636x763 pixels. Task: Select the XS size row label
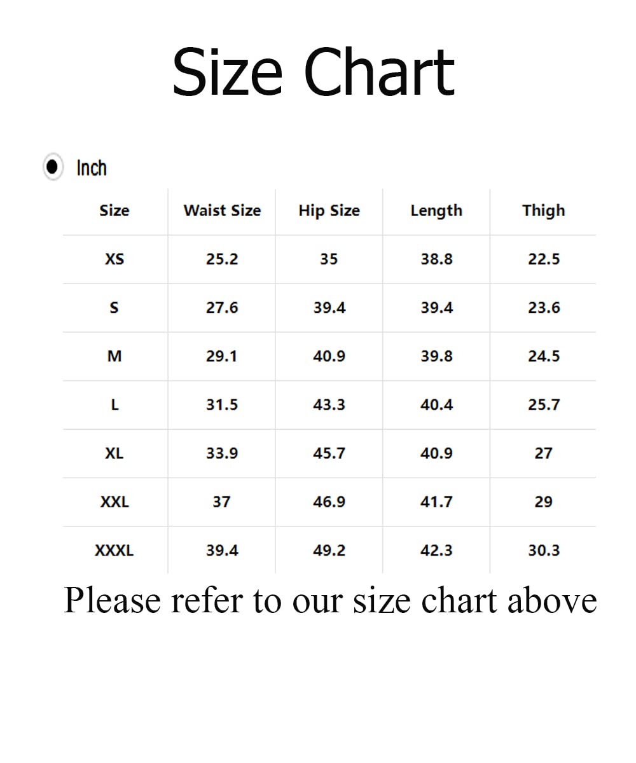pos(114,259)
